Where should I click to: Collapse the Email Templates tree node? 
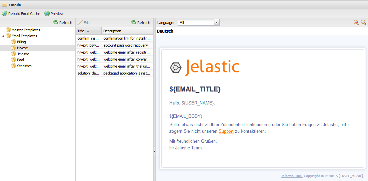3,36
